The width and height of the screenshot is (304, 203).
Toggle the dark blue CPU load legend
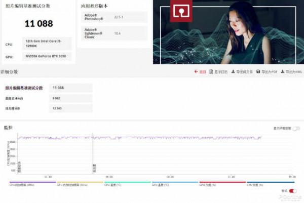(271, 184)
